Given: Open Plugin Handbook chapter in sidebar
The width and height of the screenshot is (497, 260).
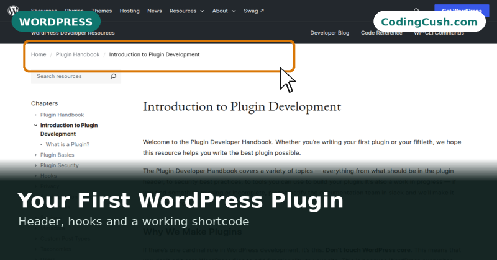Looking at the screenshot, I should point(62,115).
